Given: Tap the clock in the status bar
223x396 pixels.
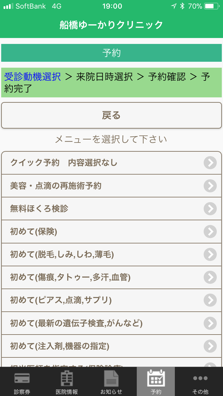Looking at the screenshot, I should coord(112,6).
